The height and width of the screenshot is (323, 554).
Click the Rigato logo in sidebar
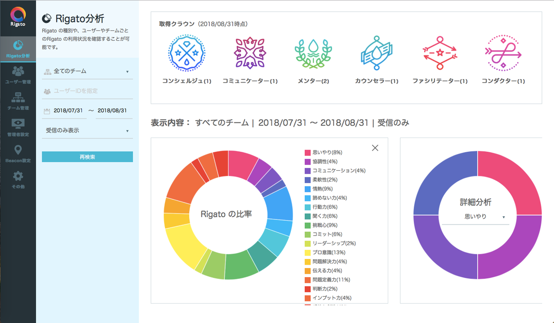click(18, 17)
